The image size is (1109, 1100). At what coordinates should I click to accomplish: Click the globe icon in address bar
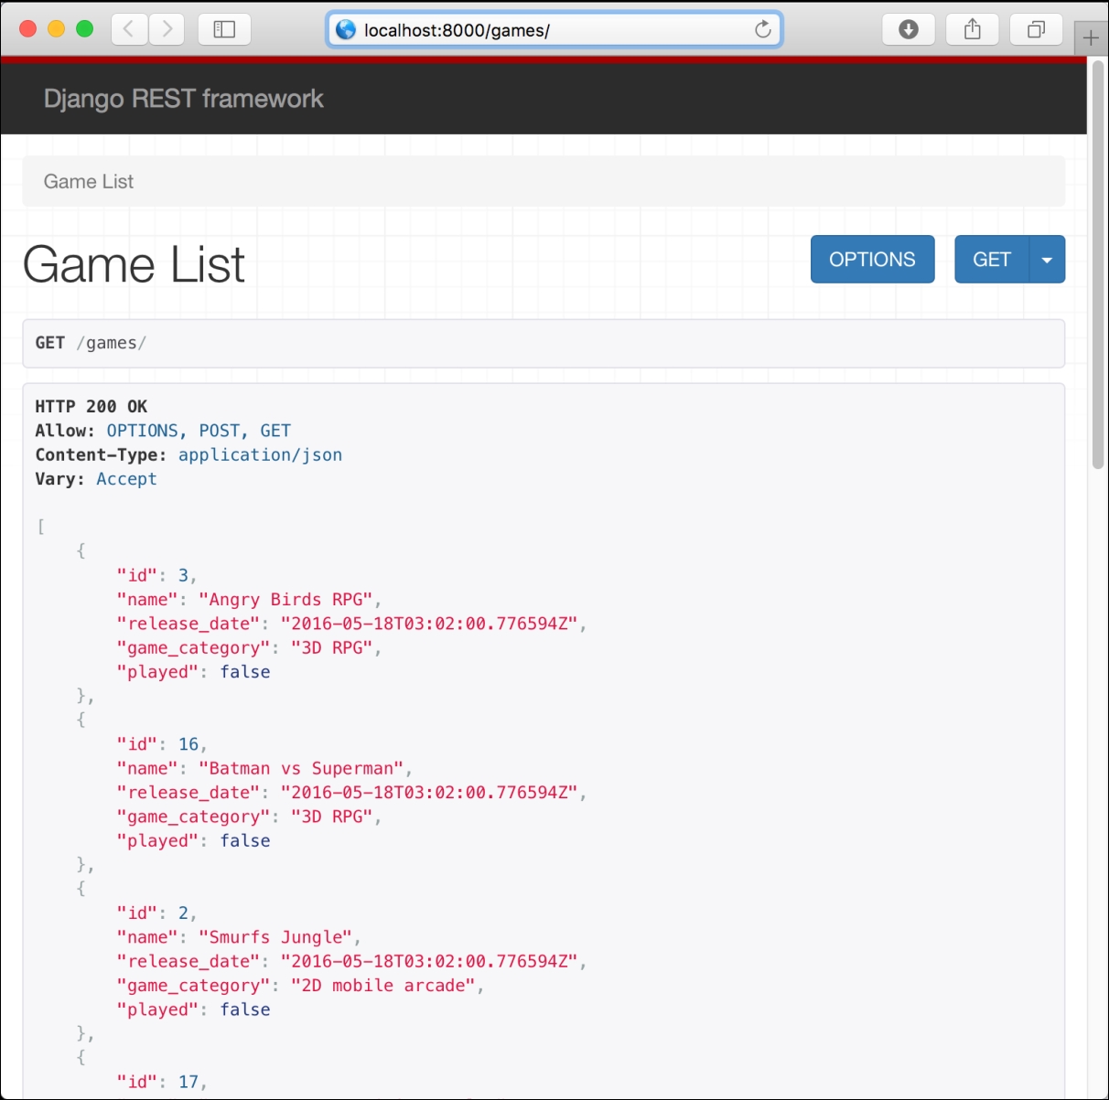pyautogui.click(x=346, y=30)
